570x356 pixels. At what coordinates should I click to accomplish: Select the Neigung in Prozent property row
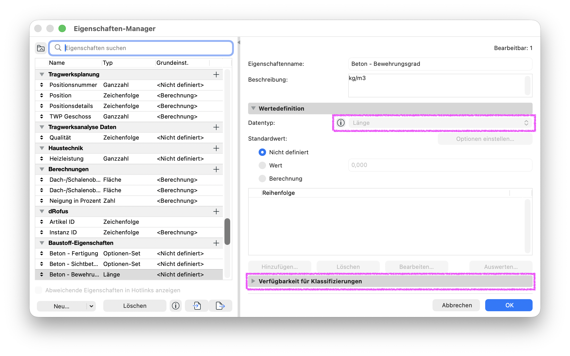[129, 201]
